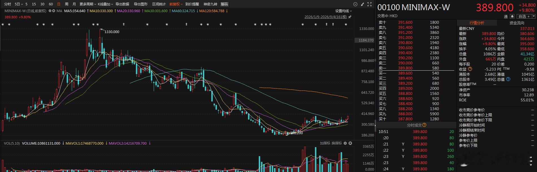Open the K线叠加 overlay dropdown
Viewport: 537px width, 172px height.
[105, 4]
